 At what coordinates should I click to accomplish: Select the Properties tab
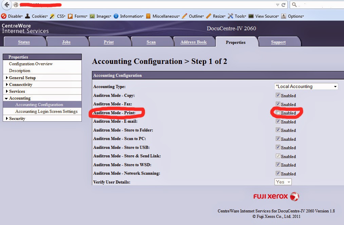(236, 42)
